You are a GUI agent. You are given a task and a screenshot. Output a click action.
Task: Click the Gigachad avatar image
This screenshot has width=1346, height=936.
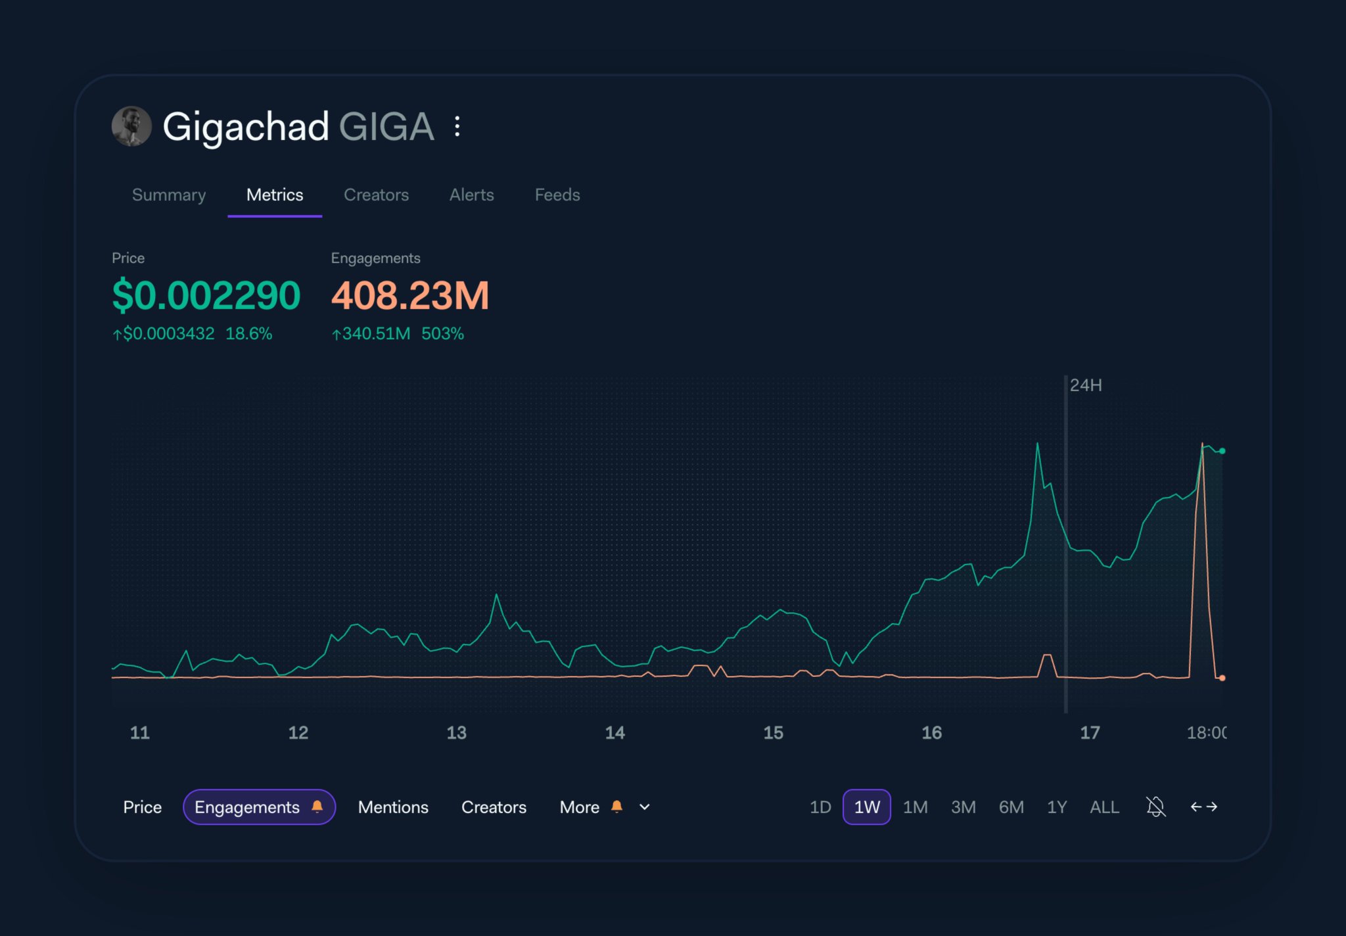coord(131,126)
